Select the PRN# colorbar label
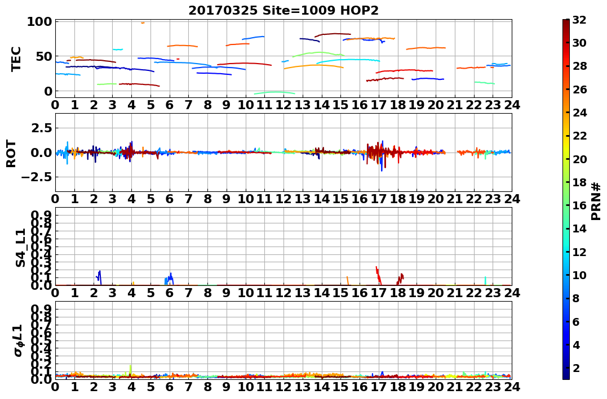The width and height of the screenshot is (607, 399). tap(596, 201)
